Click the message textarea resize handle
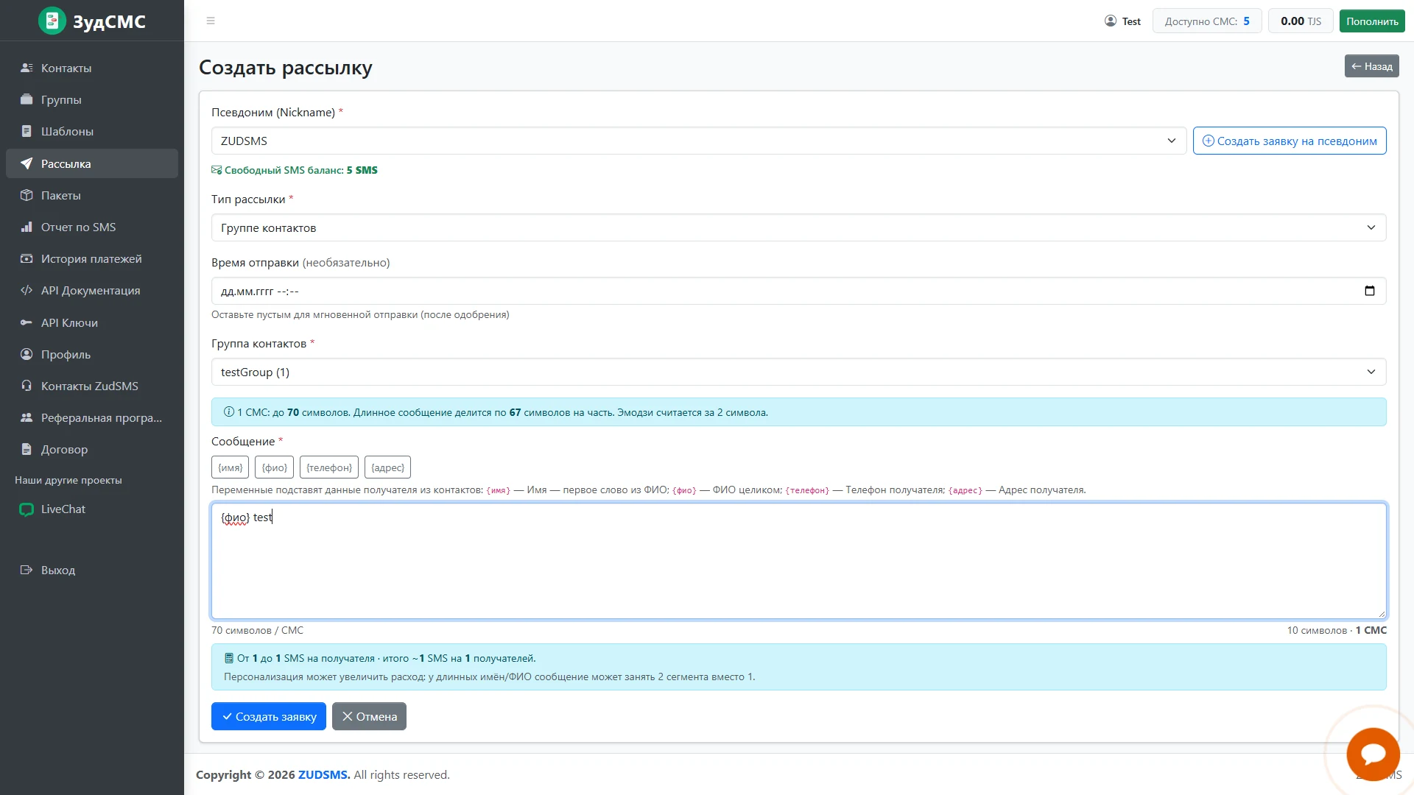Screen dimensions: 1414x795 1381,614
